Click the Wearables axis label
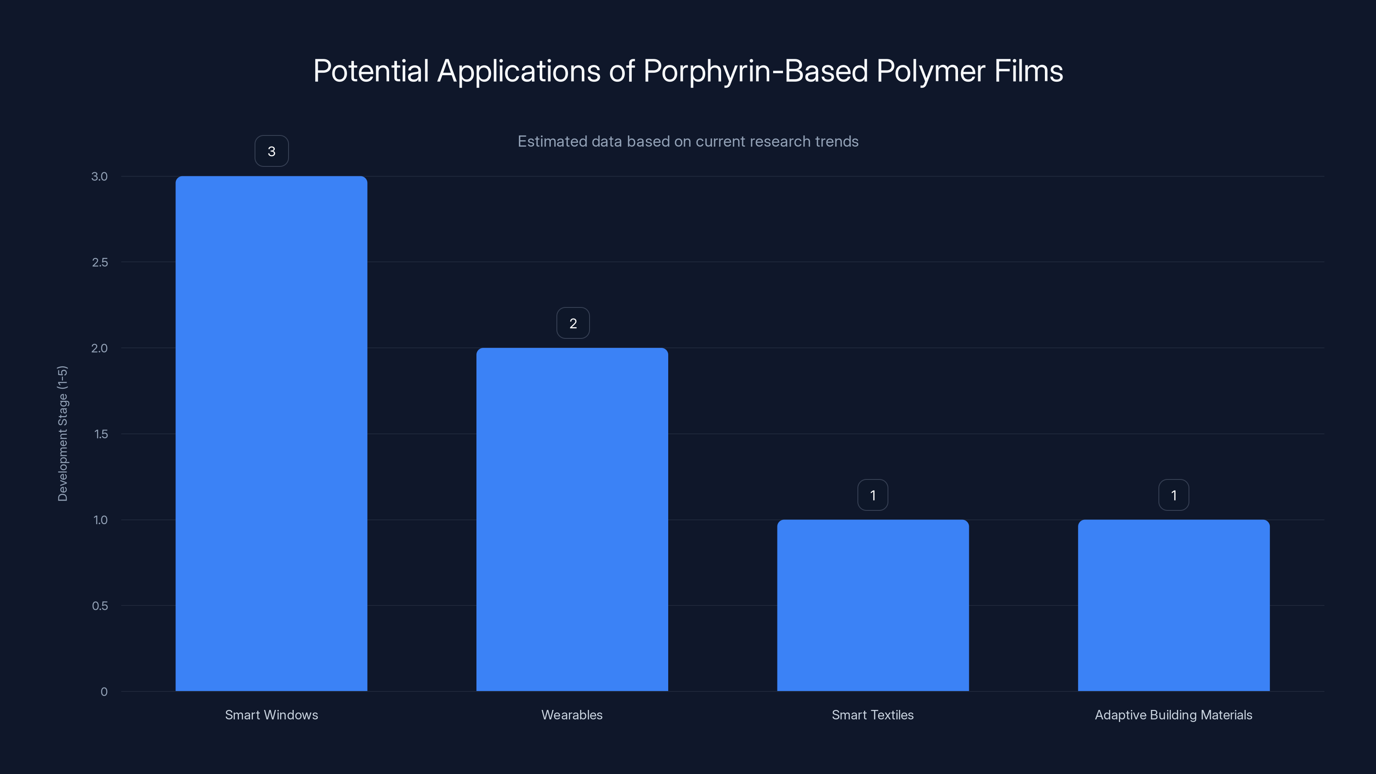Image resolution: width=1376 pixels, height=774 pixels. pos(572,715)
